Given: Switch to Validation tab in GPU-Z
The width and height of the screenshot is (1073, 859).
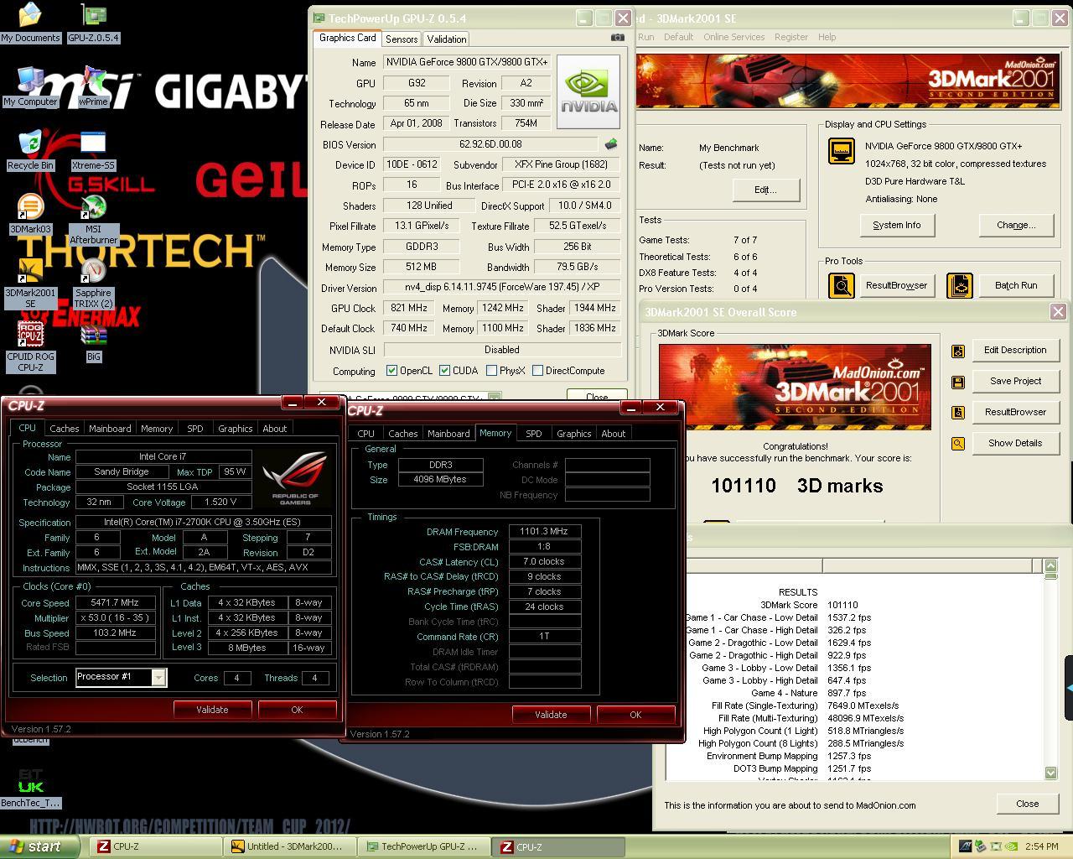Looking at the screenshot, I should point(447,39).
